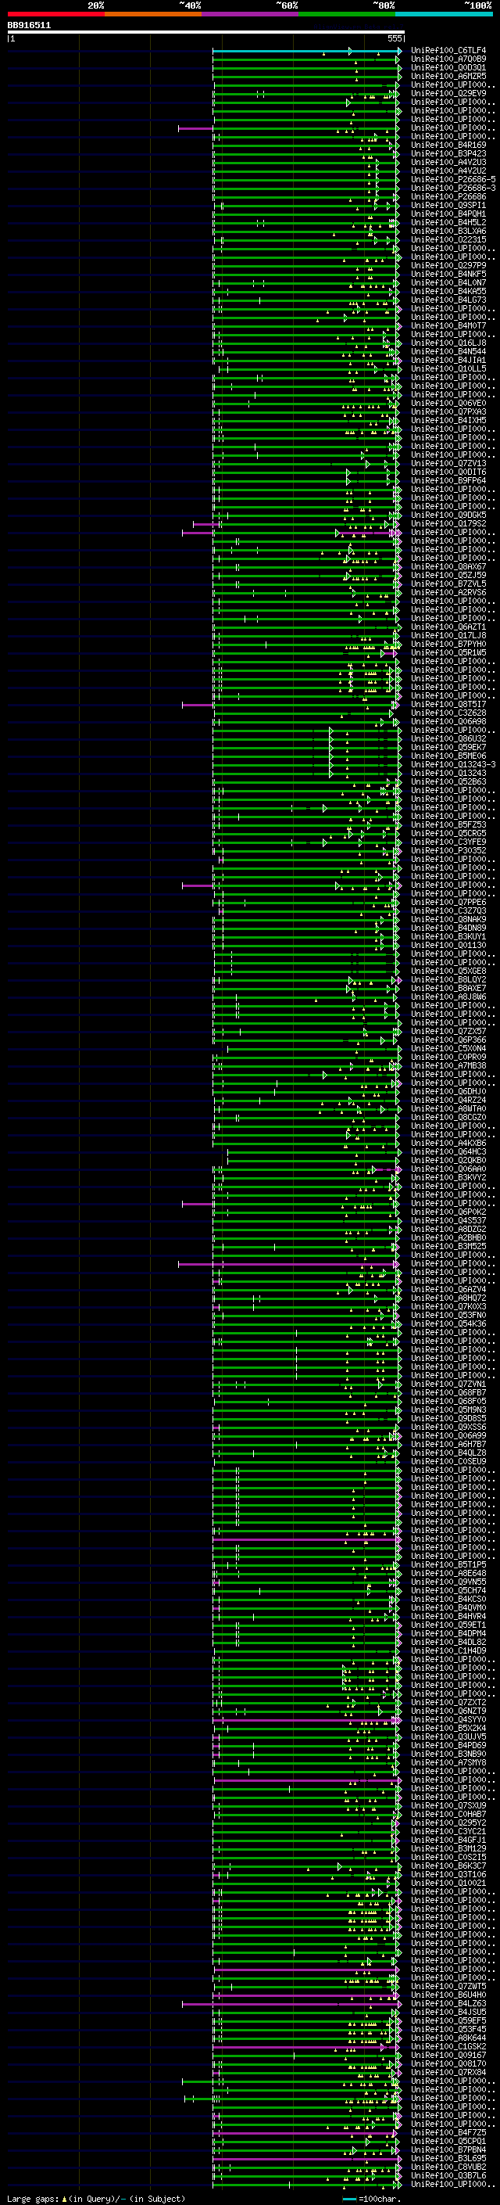Select the UniRef100_B4KA55 entry

(448, 292)
